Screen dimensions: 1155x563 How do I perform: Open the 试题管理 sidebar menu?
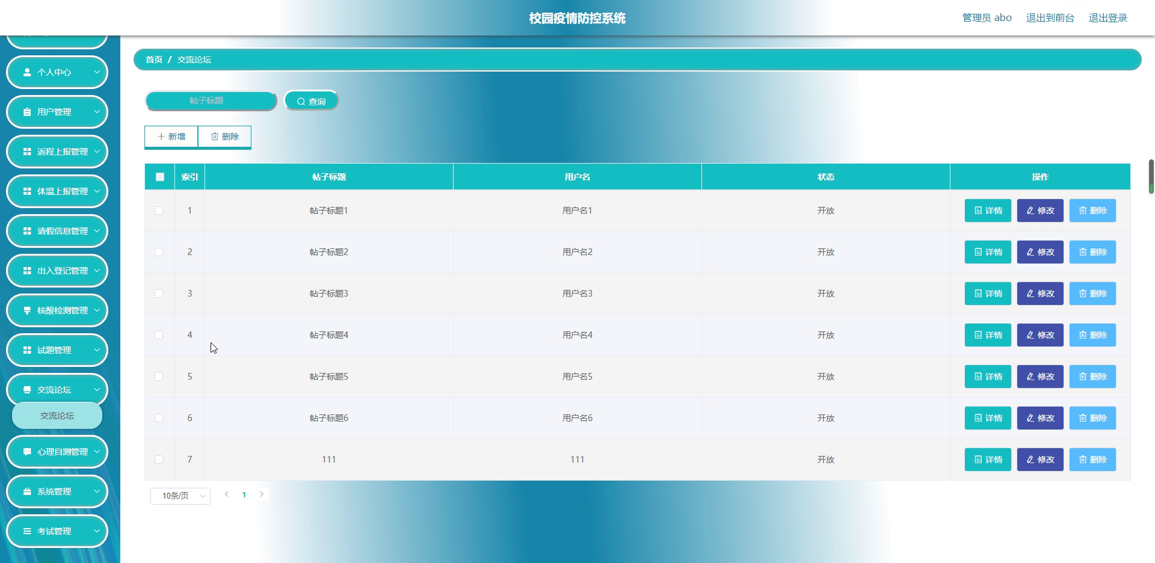tap(57, 350)
